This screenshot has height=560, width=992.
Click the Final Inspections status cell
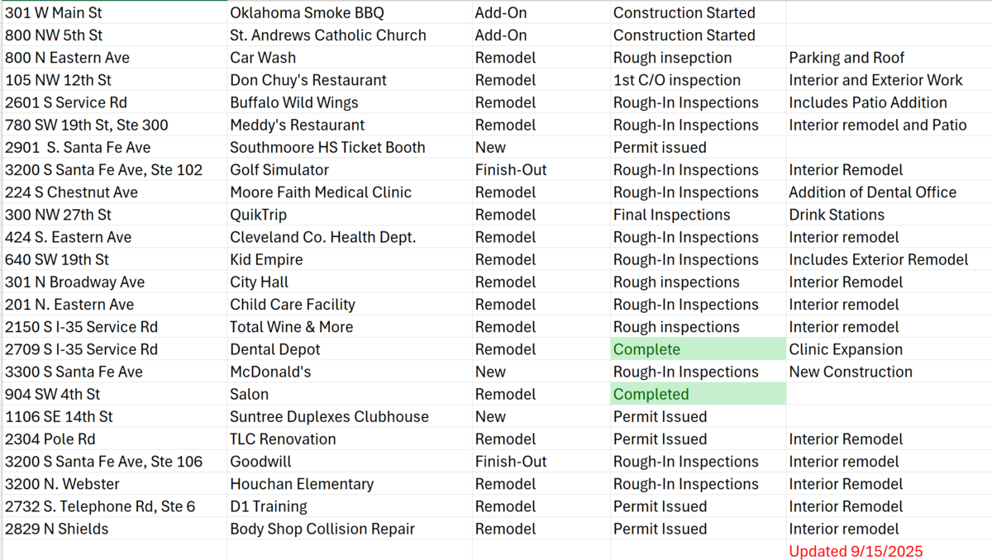[x=699, y=215]
